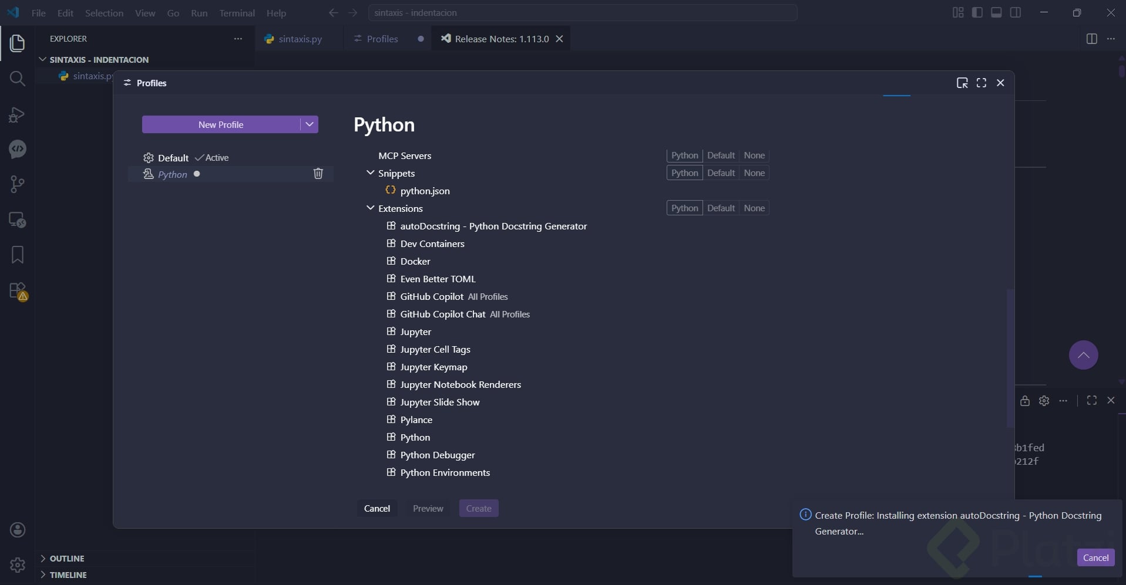Open the Extensions view
Viewport: 1126px width, 585px height.
click(18, 291)
